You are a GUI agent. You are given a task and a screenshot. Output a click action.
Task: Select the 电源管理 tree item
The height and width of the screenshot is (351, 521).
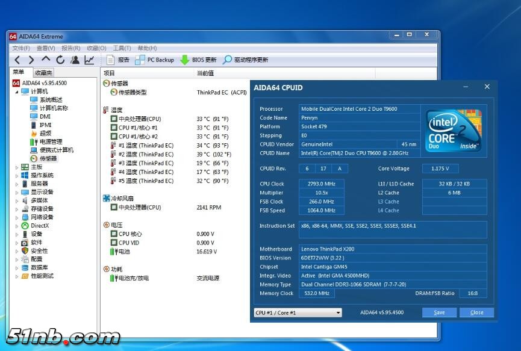pos(51,141)
